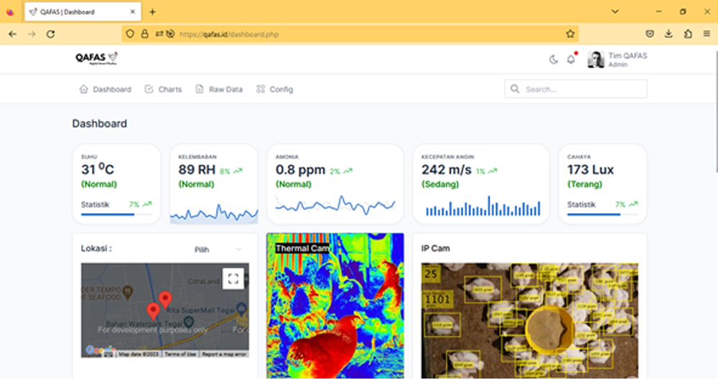Reload the page using the refresh icon
Screen dimensions: 718x380
coord(50,34)
